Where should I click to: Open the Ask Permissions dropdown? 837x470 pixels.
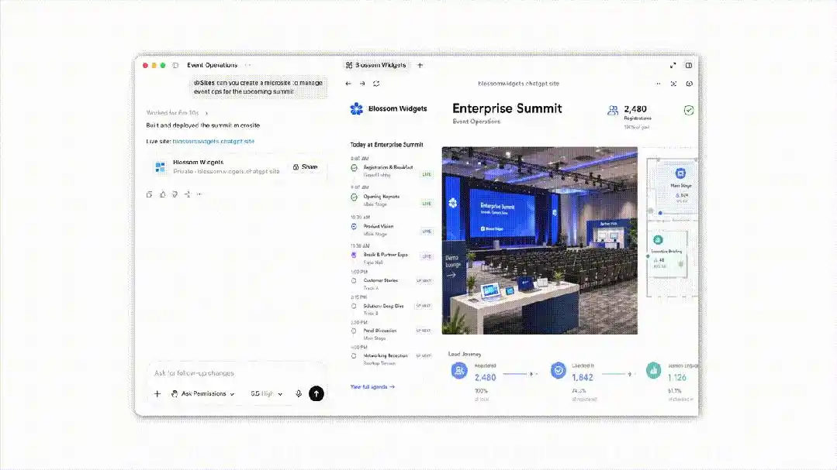click(x=202, y=394)
